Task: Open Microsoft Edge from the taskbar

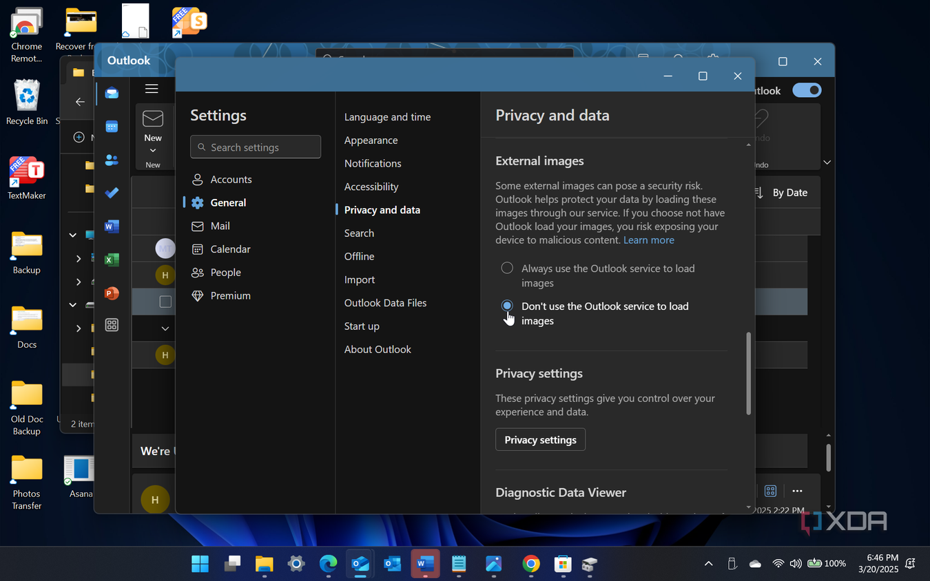Action: [328, 564]
